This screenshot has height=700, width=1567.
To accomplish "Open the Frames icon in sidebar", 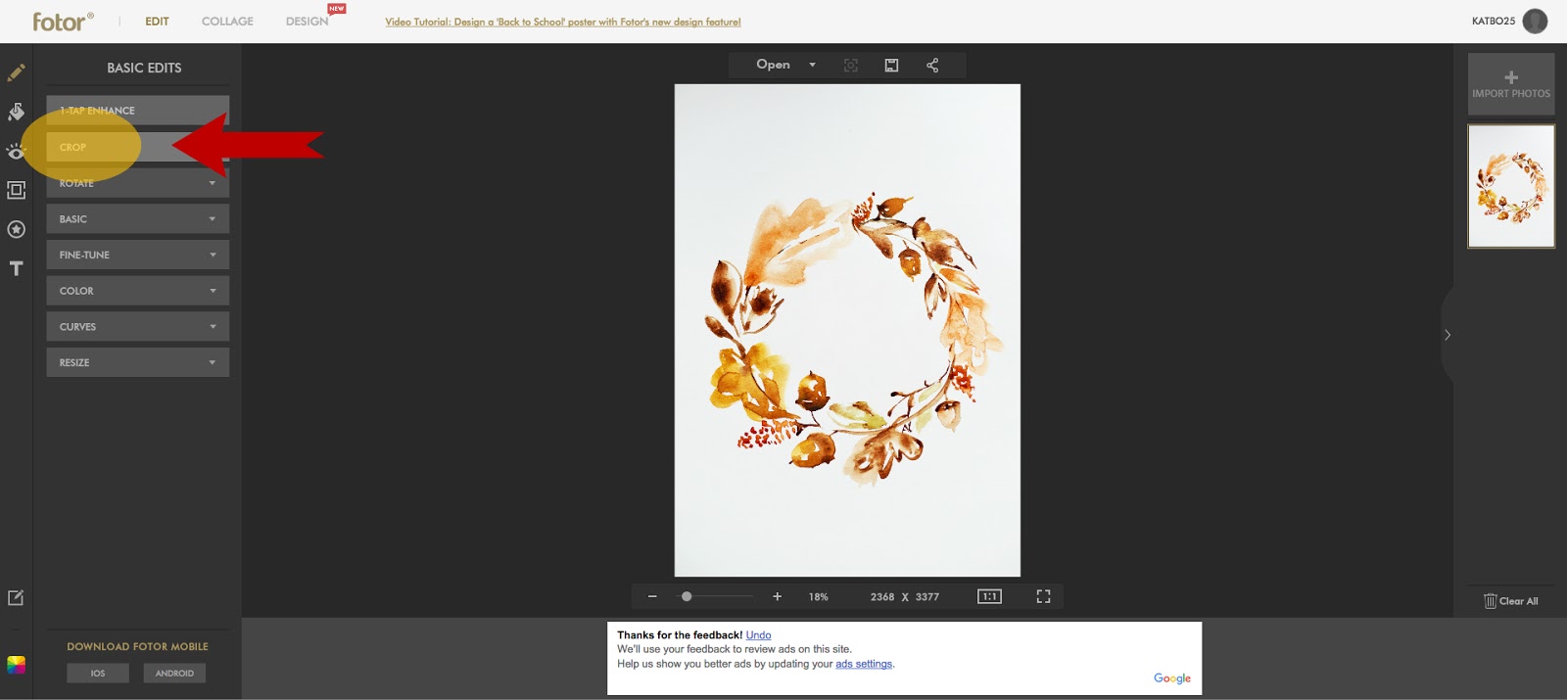I will click(16, 190).
